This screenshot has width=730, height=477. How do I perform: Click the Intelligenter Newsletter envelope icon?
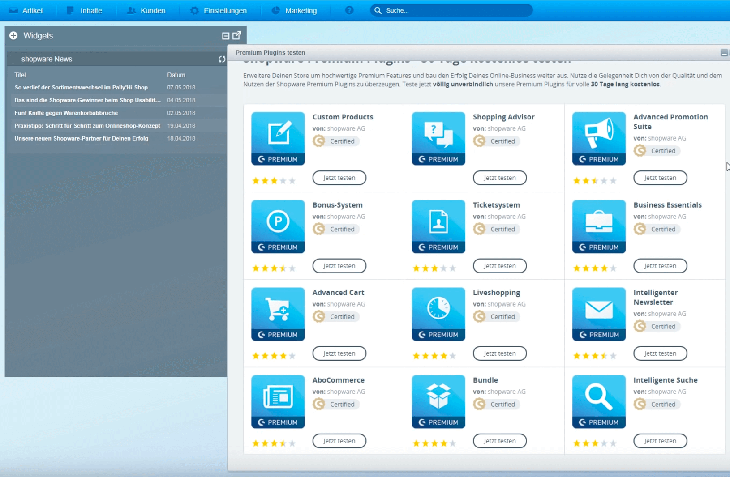pos(599,313)
